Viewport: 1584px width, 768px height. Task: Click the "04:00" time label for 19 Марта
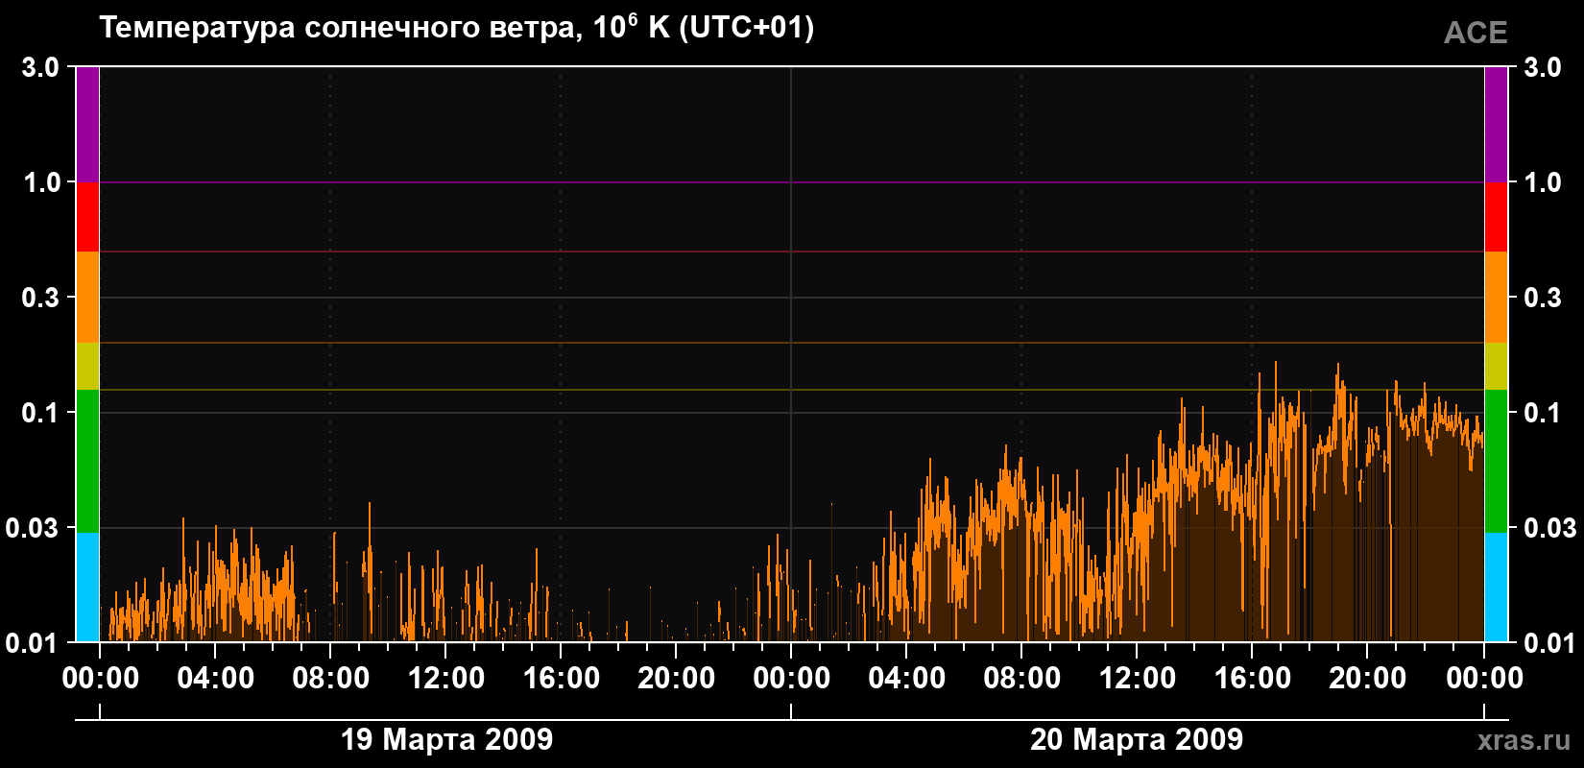(x=216, y=679)
